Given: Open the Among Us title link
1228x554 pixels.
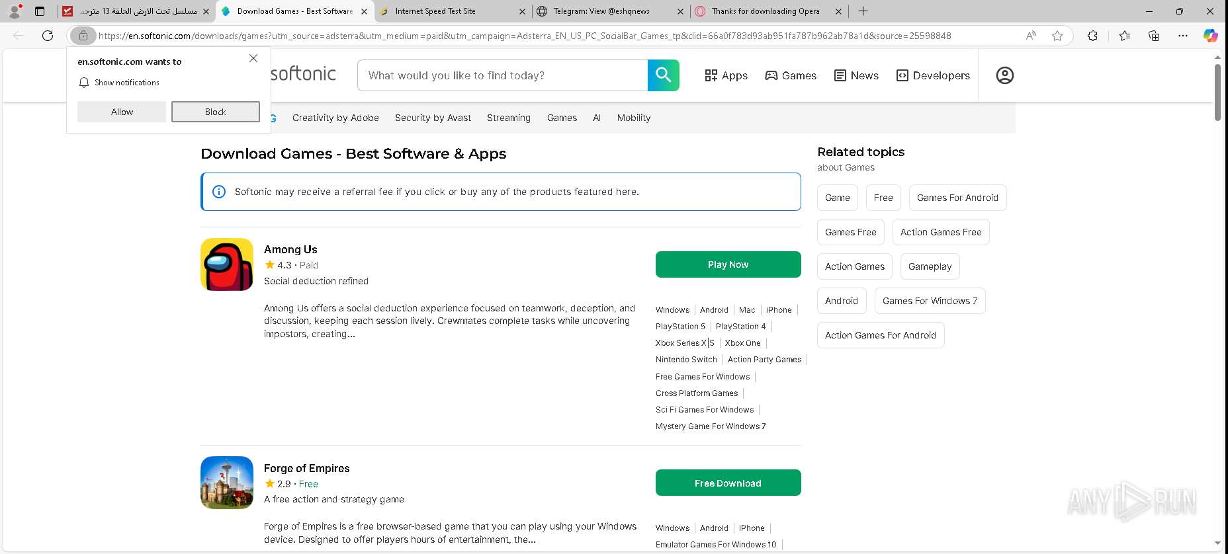Looking at the screenshot, I should click(290, 249).
